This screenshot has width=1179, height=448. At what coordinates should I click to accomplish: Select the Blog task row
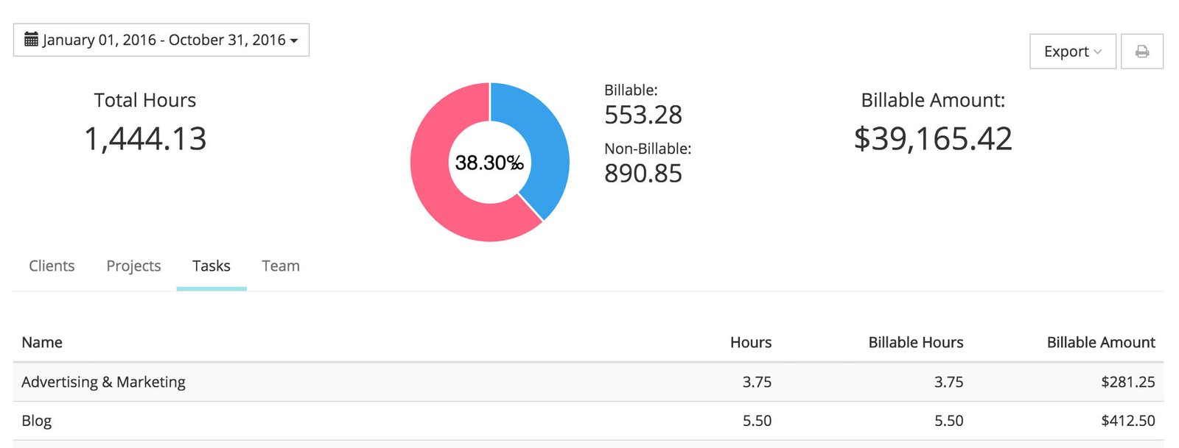37,420
